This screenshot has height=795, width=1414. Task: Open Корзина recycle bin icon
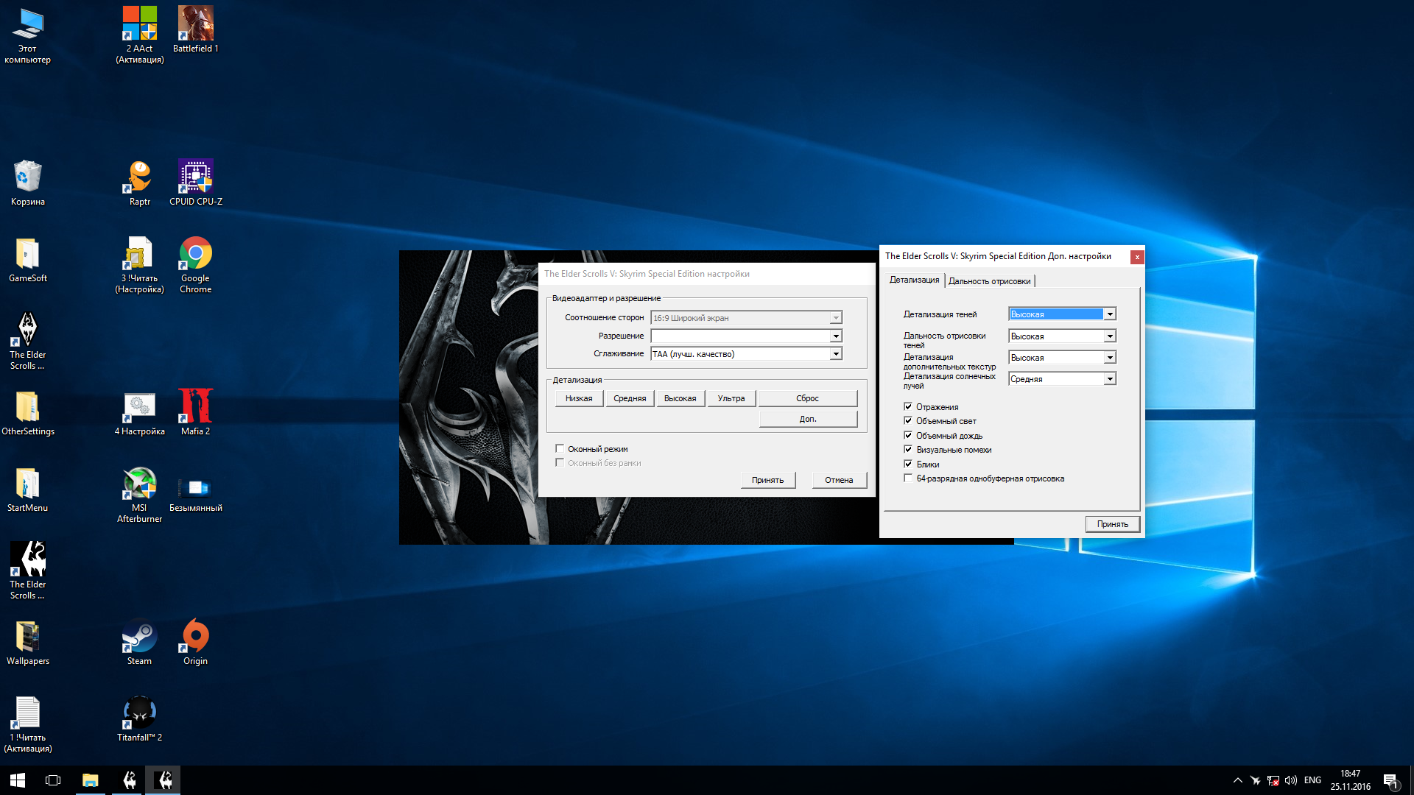pos(28,183)
